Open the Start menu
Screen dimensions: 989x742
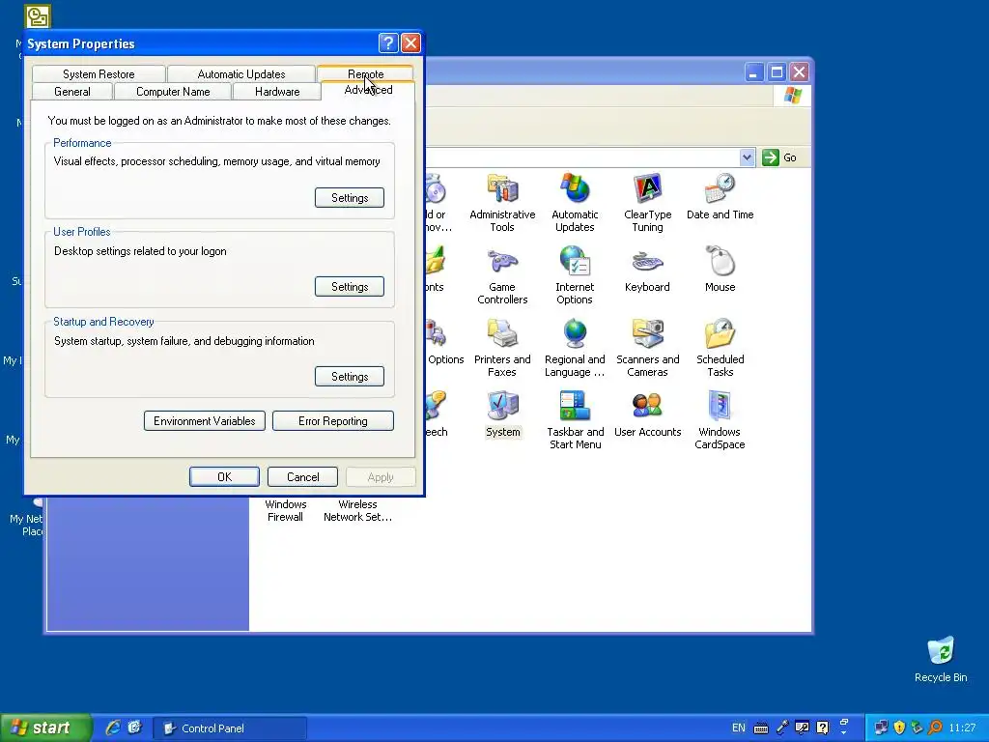(45, 728)
